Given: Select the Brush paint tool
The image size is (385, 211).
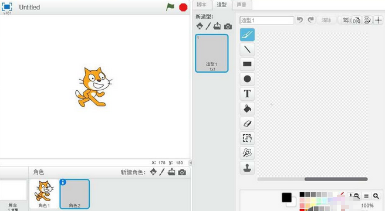Looking at the screenshot, I should 247,35.
